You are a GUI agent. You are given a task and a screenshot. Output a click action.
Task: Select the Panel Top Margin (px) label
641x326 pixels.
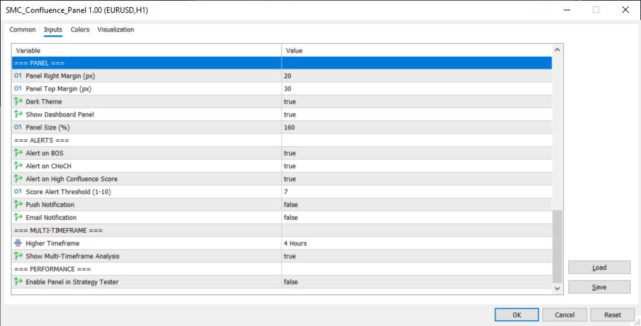coord(59,89)
